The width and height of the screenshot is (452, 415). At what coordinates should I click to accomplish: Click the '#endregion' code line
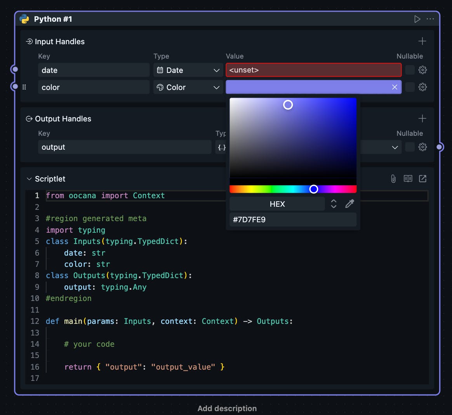(x=69, y=298)
